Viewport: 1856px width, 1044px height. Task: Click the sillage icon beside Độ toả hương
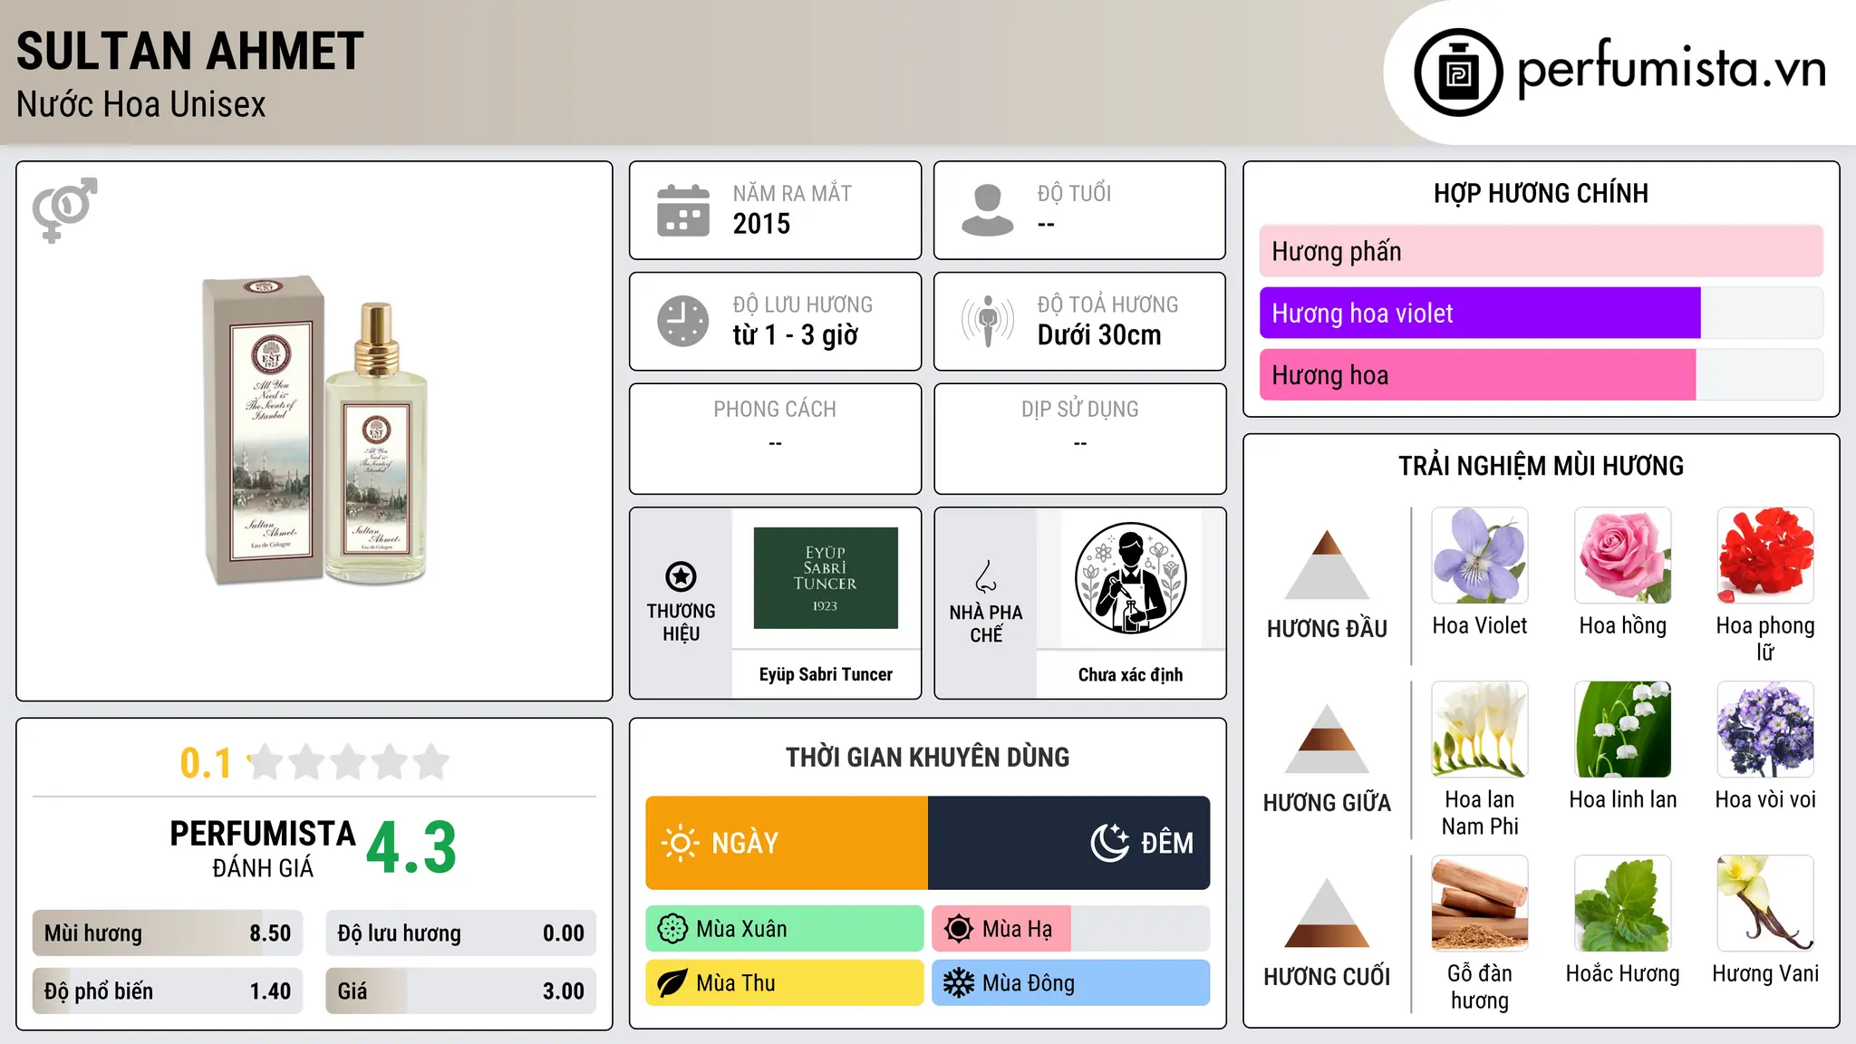(988, 321)
